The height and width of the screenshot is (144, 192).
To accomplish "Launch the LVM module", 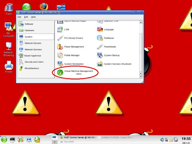I will tap(63, 29).
